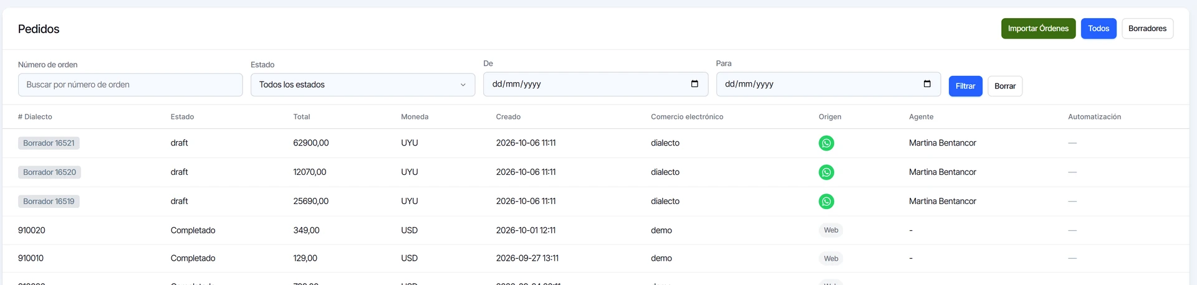Screen dimensions: 1197x285
Task: Click Martina Bentancor in Borrador 16520 row
Action: pyautogui.click(x=943, y=172)
